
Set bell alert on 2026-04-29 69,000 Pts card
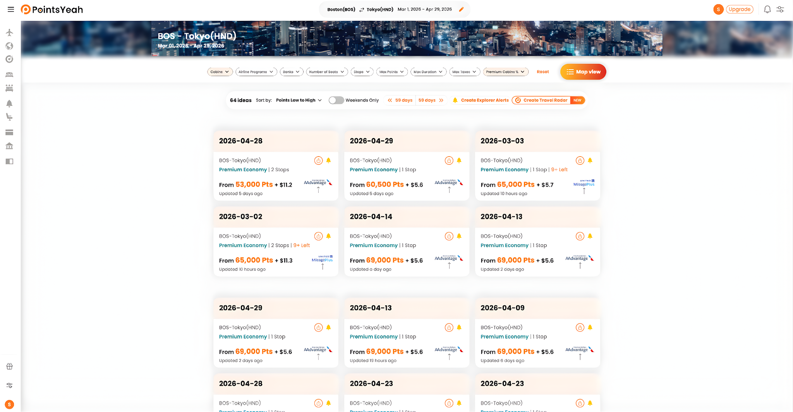pyautogui.click(x=328, y=327)
